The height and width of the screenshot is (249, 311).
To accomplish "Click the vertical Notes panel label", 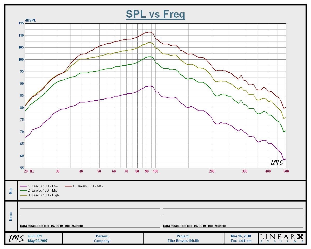I will tap(11, 216).
